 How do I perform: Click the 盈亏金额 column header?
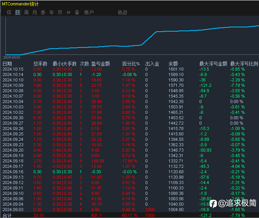pyautogui.click(x=100, y=64)
